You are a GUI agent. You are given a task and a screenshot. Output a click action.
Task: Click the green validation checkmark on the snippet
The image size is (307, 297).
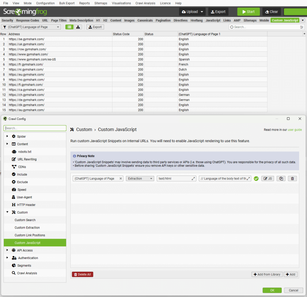[257, 178]
